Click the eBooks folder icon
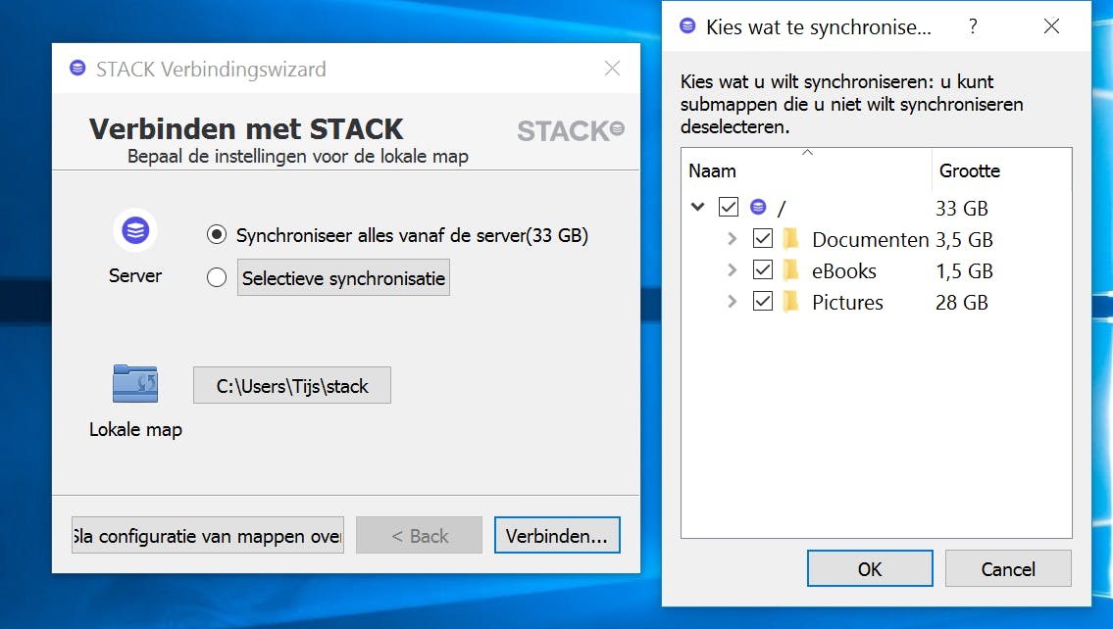 (x=791, y=270)
